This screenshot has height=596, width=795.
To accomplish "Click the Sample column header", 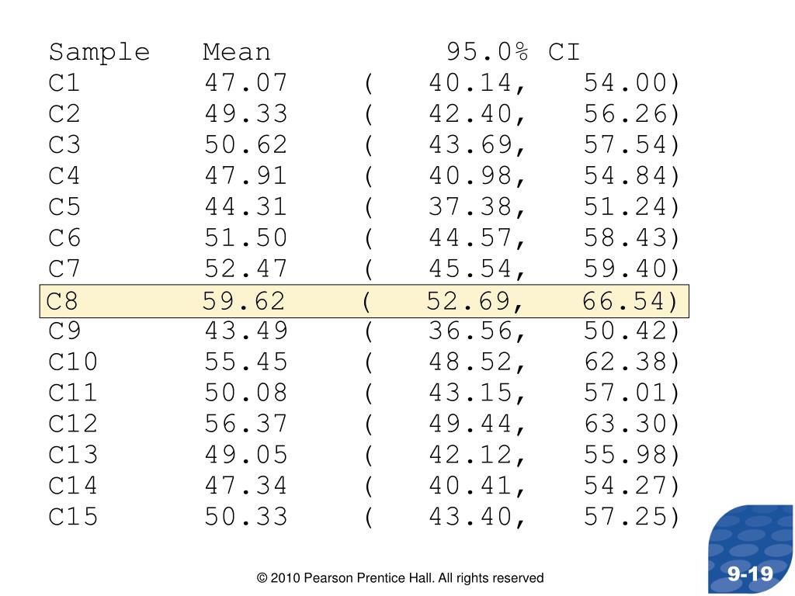I will (99, 53).
